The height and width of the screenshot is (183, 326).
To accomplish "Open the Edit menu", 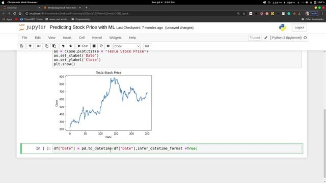I will point(38,38).
